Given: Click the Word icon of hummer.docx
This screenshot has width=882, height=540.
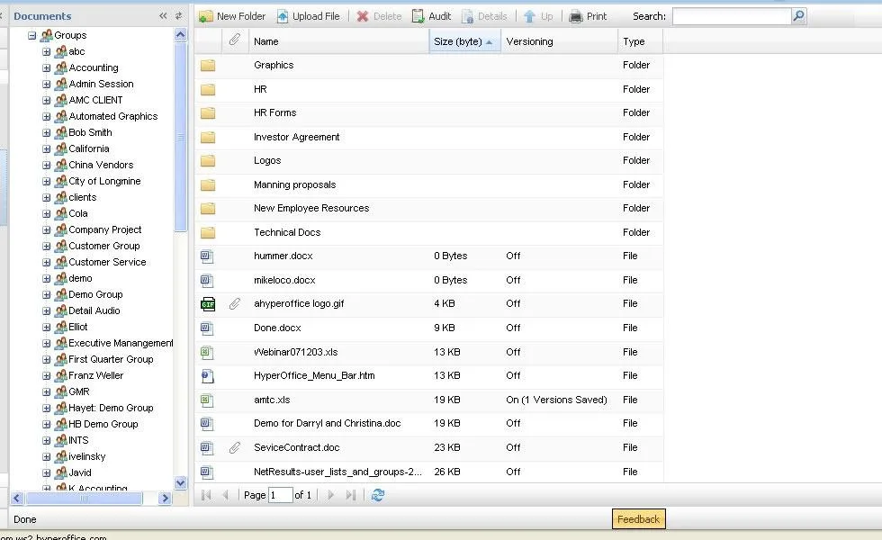Looking at the screenshot, I should (x=207, y=256).
